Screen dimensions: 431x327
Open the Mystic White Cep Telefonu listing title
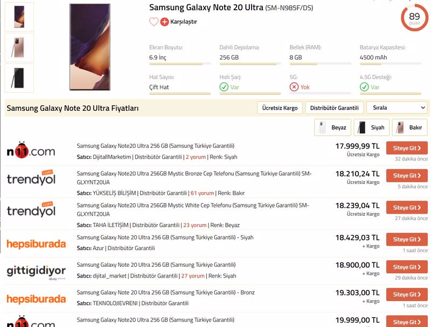coord(193,210)
